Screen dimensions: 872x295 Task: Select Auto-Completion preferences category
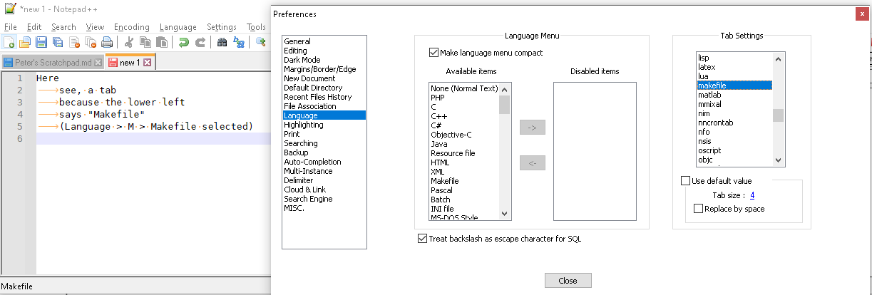coord(324,162)
